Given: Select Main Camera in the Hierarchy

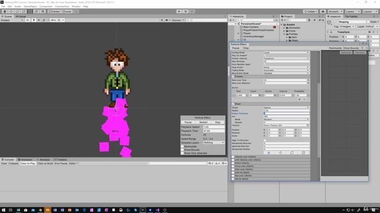Looking at the screenshot, I should [x=251, y=27].
